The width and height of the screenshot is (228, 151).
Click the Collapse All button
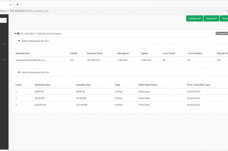(x=195, y=18)
